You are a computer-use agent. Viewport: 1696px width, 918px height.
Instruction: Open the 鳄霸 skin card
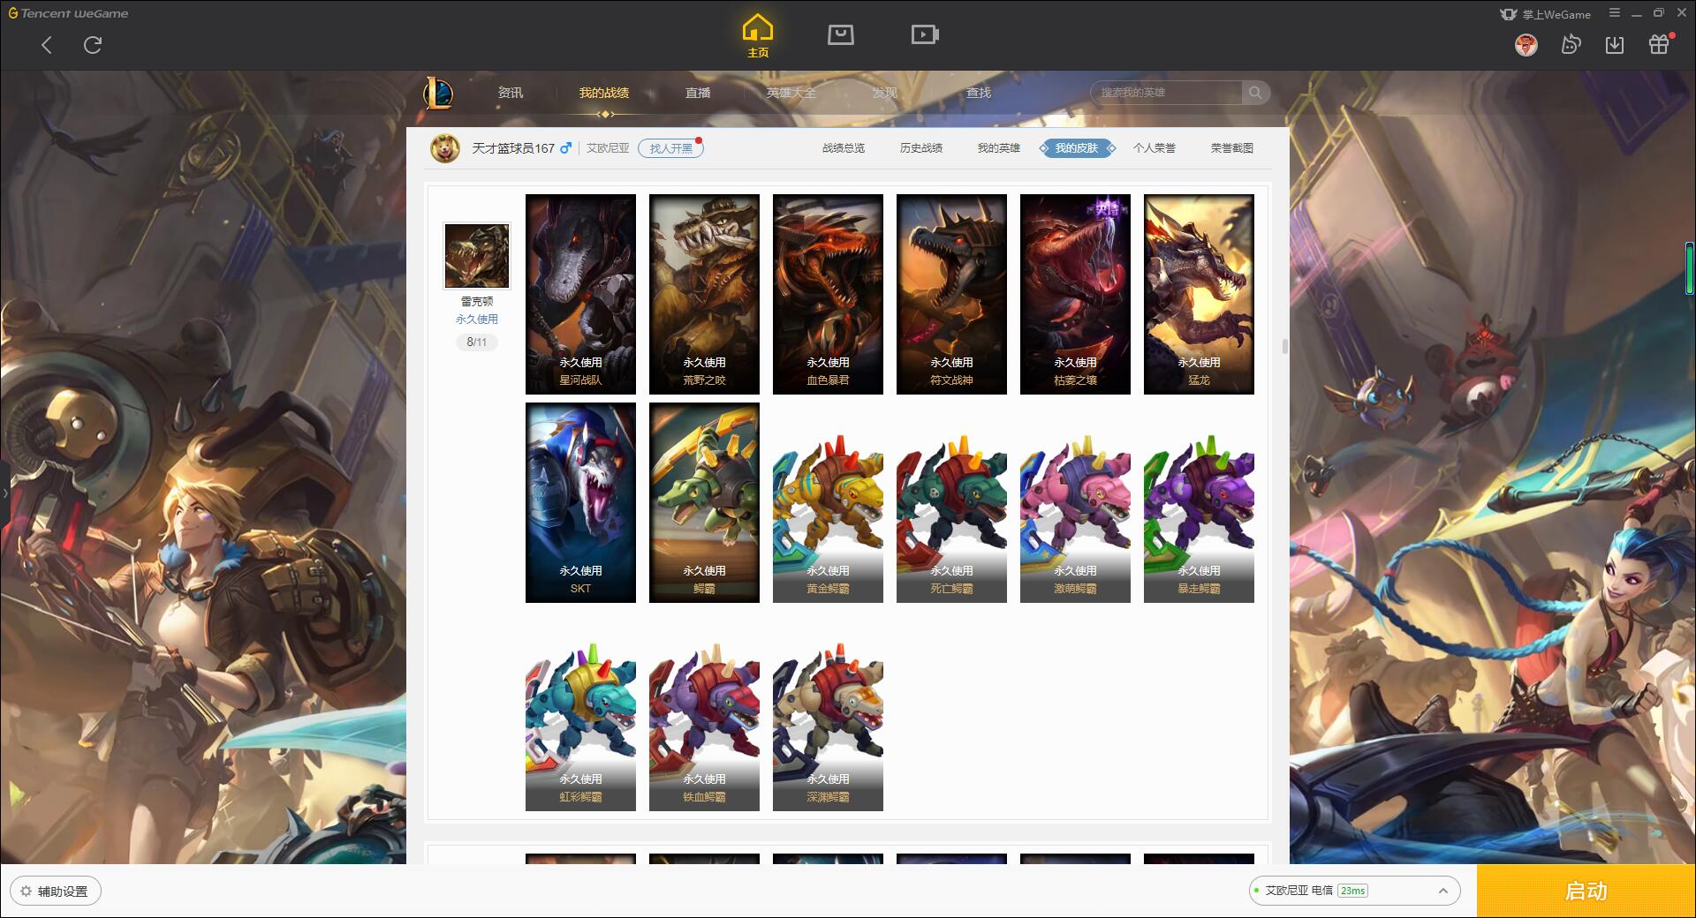704,502
